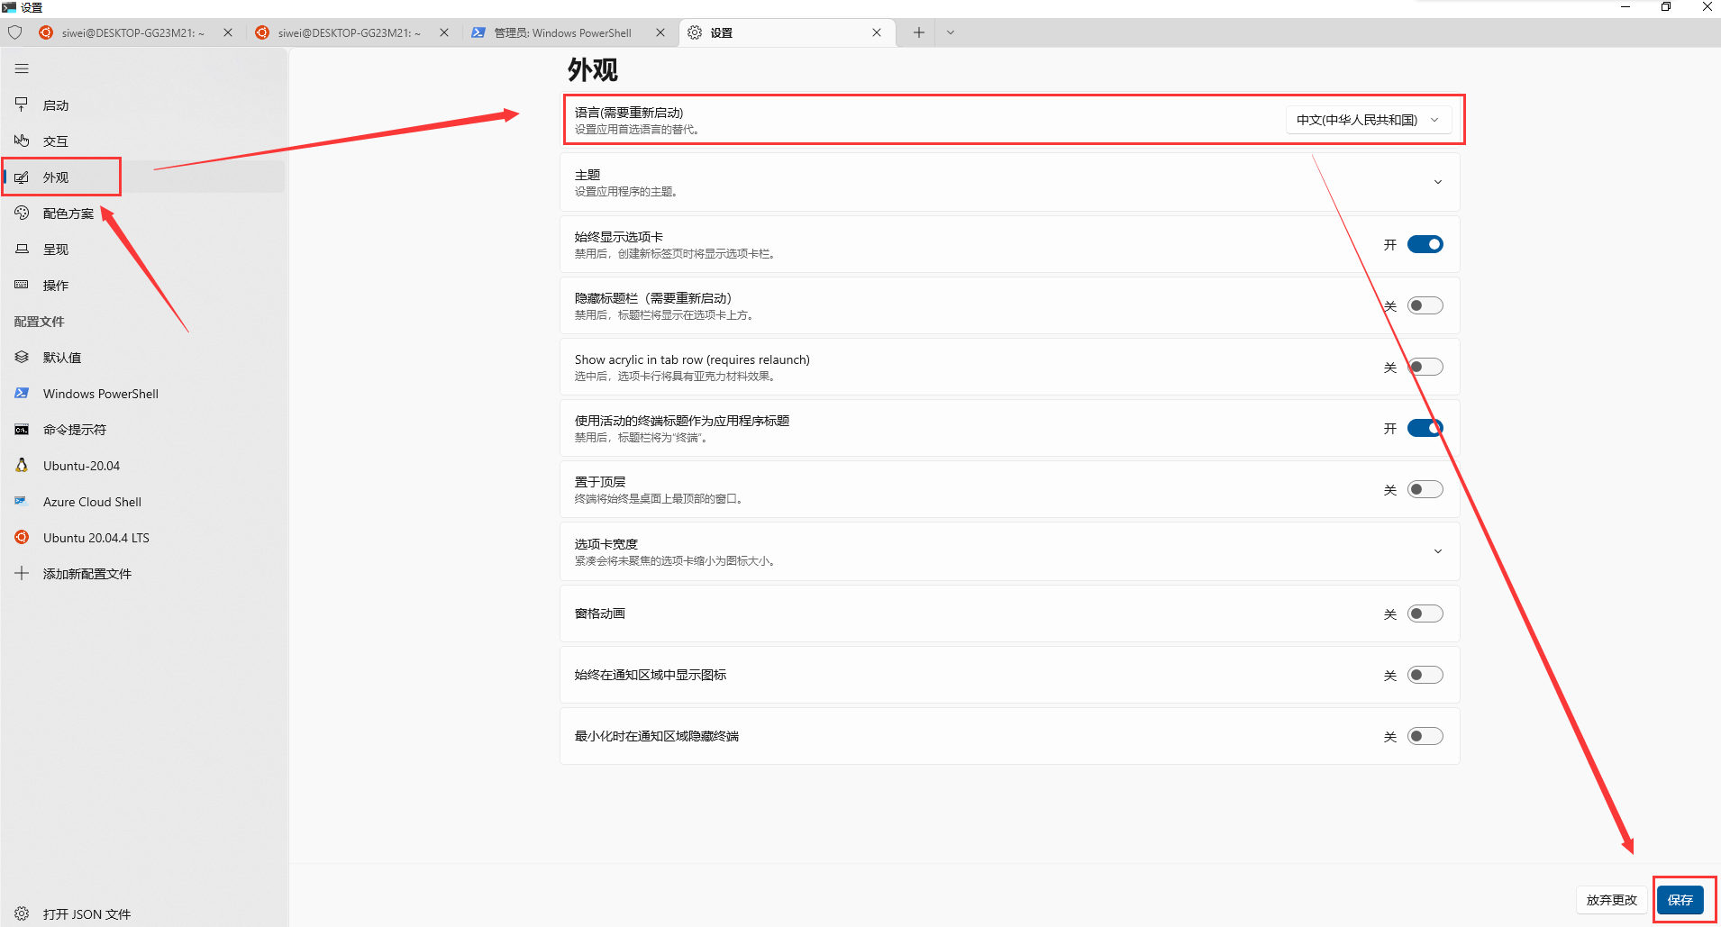Click the Ubuntu 20.04.4 LTS logo icon
This screenshot has width=1721, height=927.
point(22,537)
